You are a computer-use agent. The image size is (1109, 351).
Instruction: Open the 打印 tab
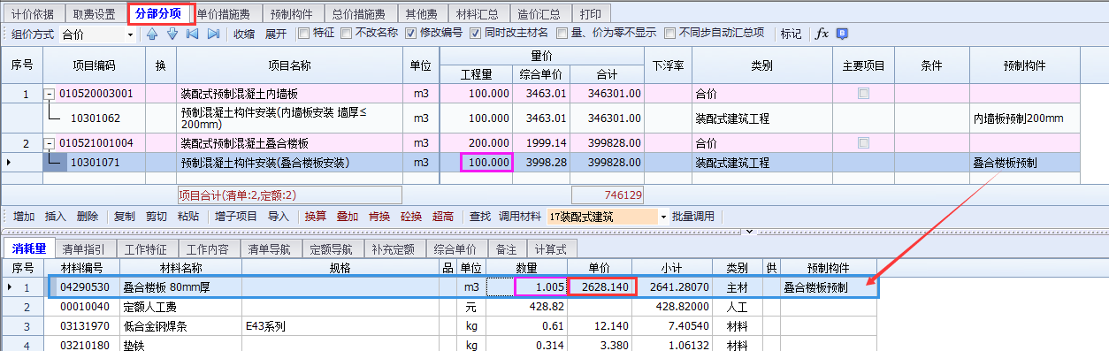(592, 14)
